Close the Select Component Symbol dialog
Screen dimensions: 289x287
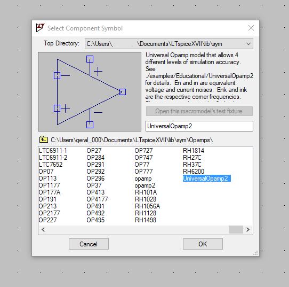click(x=251, y=28)
